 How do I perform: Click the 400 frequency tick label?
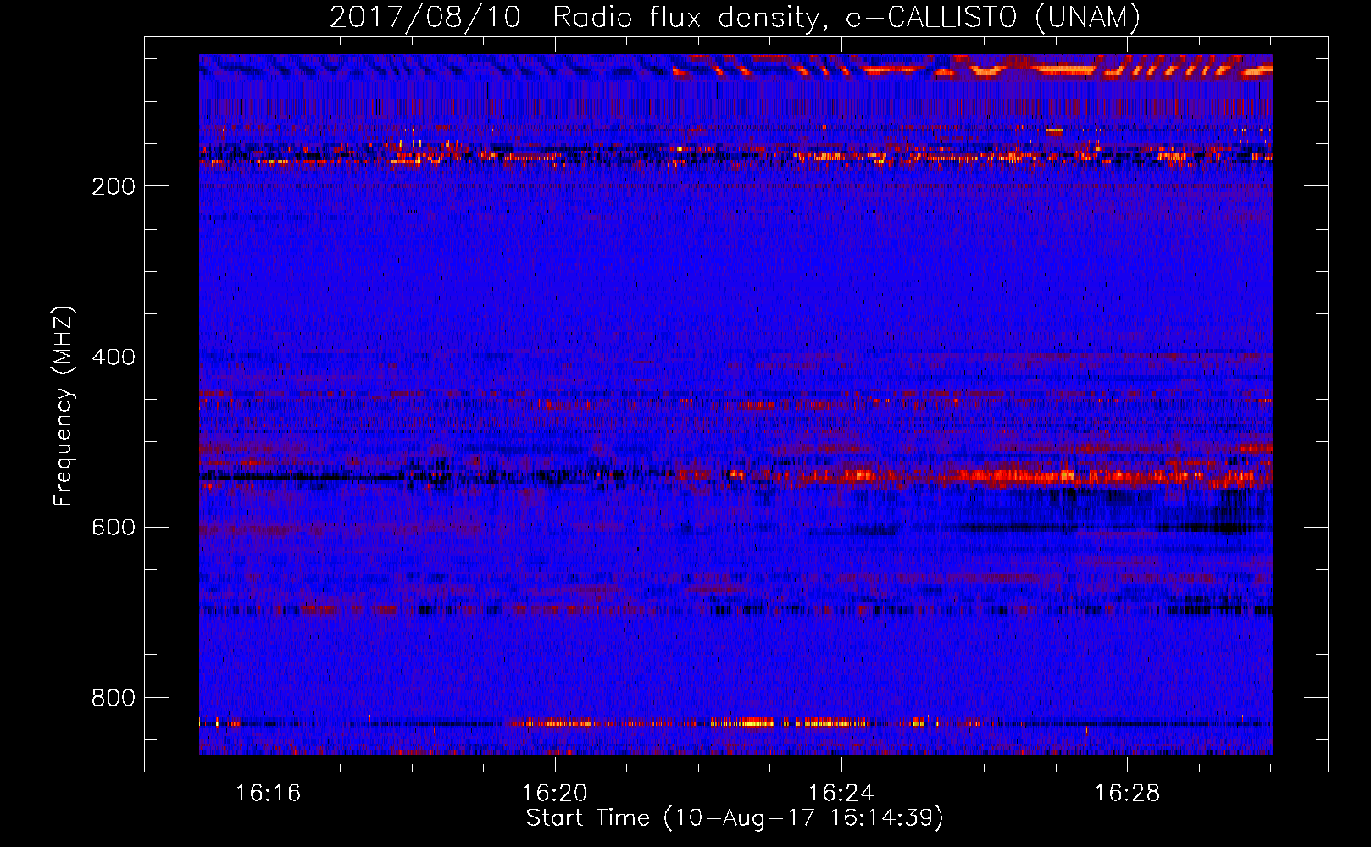point(114,357)
